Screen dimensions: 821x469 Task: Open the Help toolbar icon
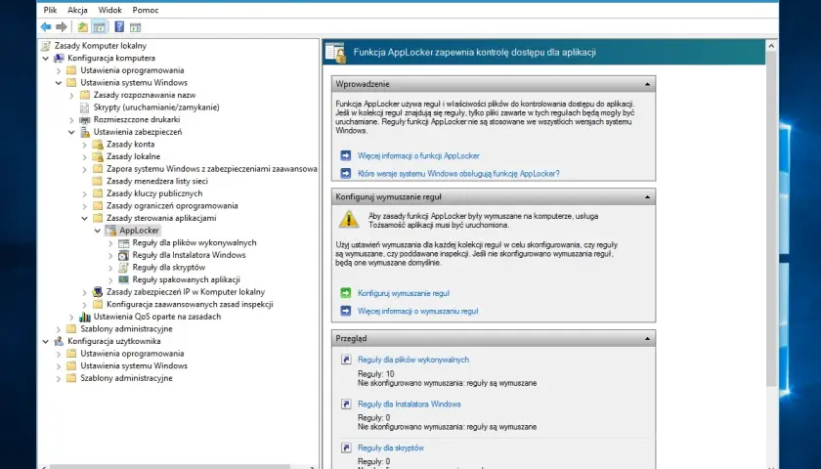pyautogui.click(x=119, y=26)
